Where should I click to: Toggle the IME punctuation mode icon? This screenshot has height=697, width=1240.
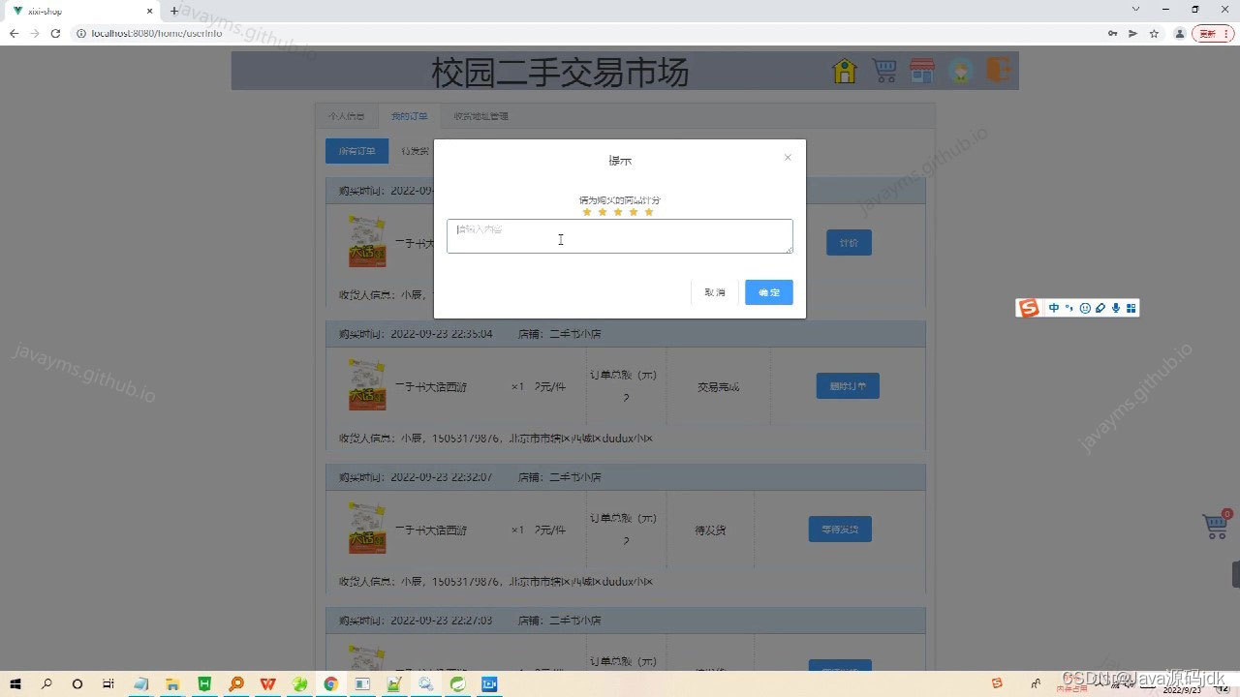click(1069, 308)
